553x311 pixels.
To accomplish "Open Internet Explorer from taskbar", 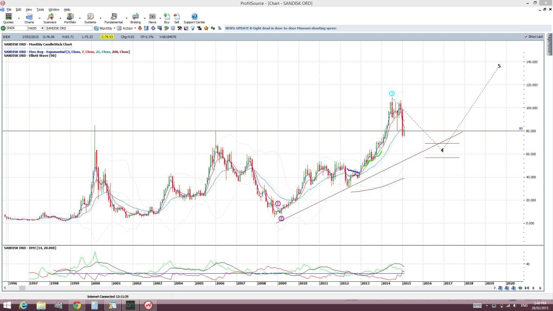I will click(23, 306).
